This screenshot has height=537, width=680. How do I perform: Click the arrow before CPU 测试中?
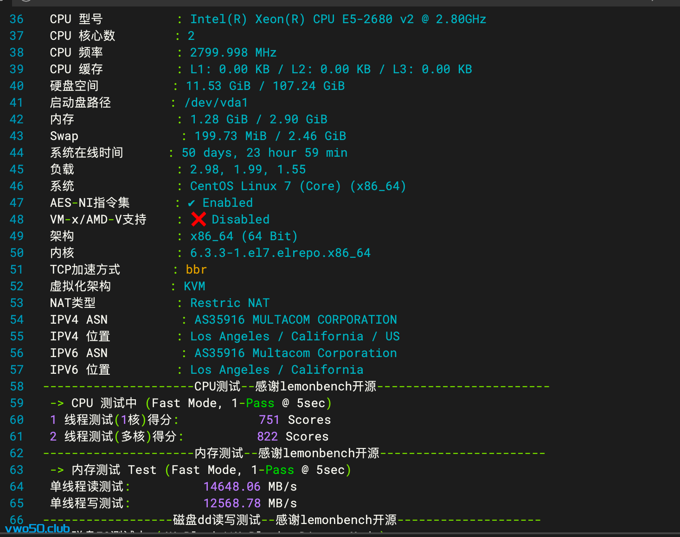(57, 403)
